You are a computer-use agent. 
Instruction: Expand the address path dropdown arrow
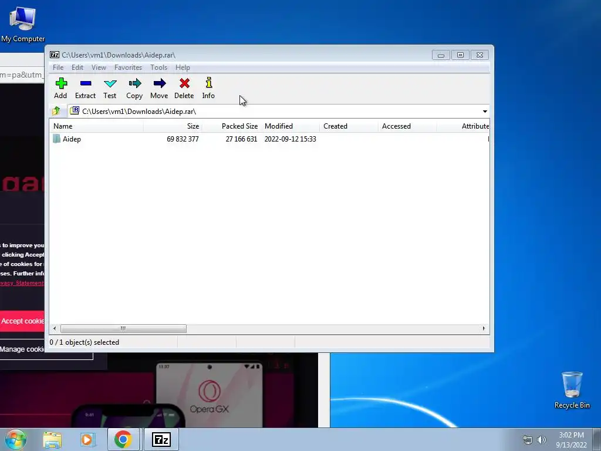485,111
